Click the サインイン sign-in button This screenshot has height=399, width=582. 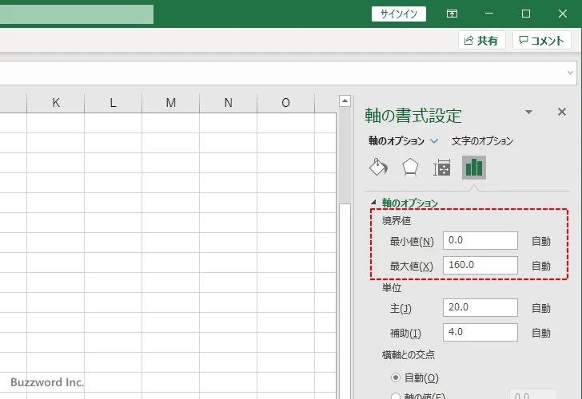398,14
